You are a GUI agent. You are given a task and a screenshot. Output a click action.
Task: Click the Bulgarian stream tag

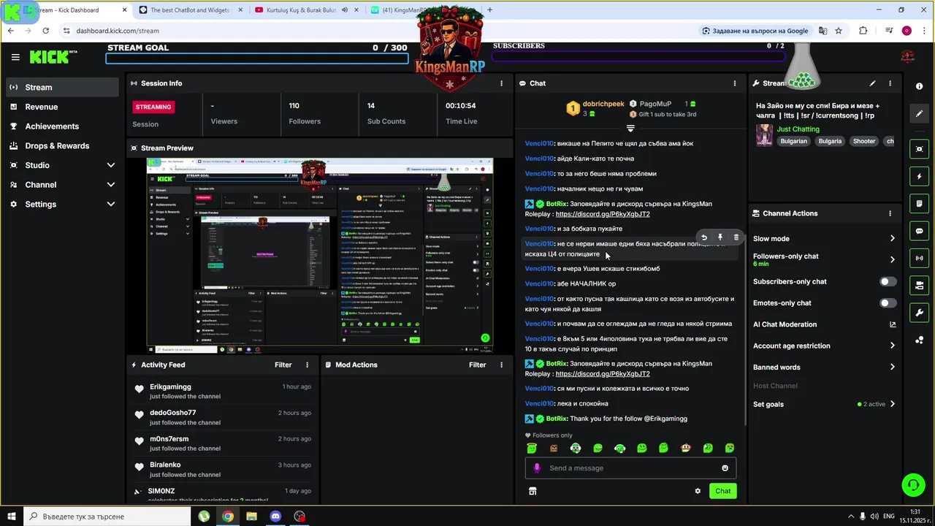click(793, 141)
